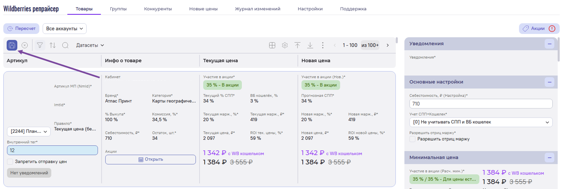Viewport: 563px width, 189px height.
Task: Open the table grid layout icon
Action: pos(272,45)
